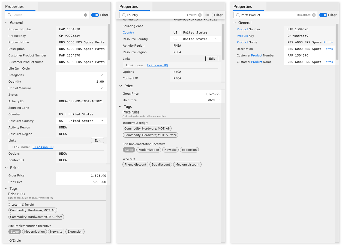The image size is (342, 246).
Task: Turn off the Filter toggle beside the empty search
Action: 95,15
